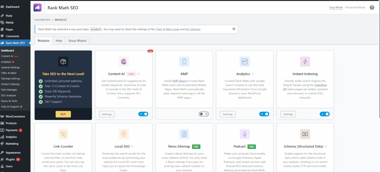Click the Schema structured data icon

[x=305, y=134]
